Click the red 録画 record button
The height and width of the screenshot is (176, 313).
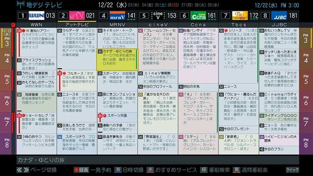tap(81, 170)
